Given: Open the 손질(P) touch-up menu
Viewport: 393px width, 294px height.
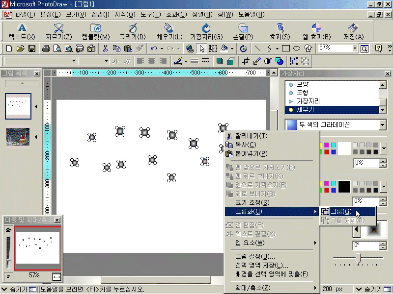Looking at the screenshot, I should point(243,31).
